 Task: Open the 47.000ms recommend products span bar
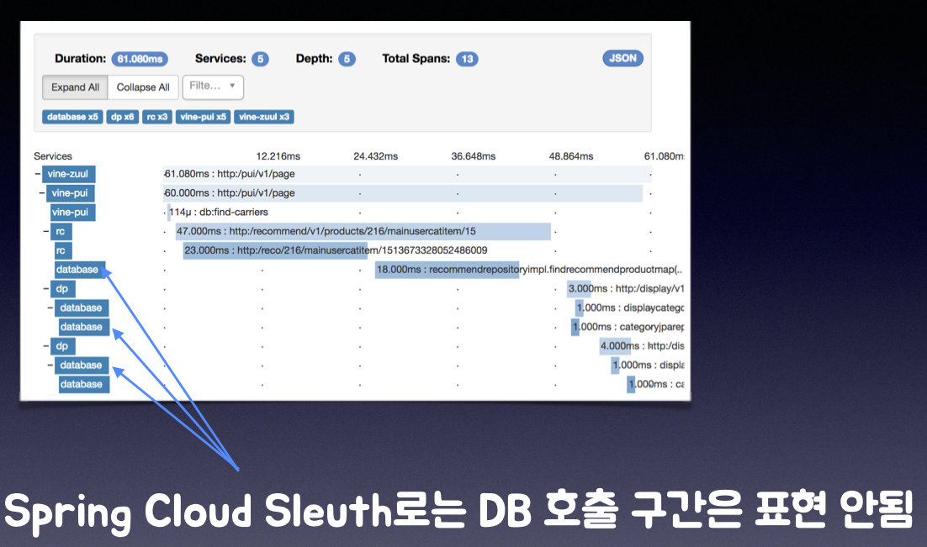[363, 231]
